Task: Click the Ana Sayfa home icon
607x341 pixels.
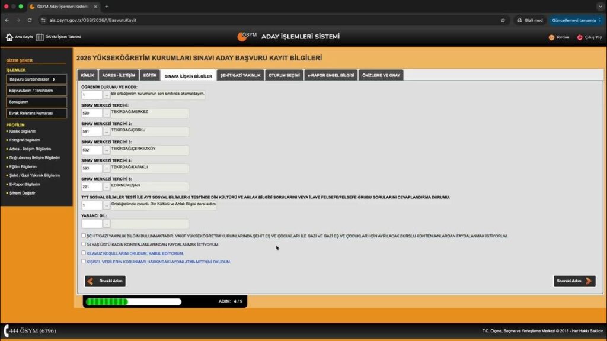Action: click(9, 37)
